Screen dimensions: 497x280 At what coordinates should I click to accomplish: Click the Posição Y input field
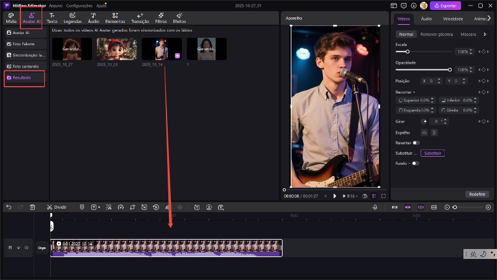(x=457, y=81)
